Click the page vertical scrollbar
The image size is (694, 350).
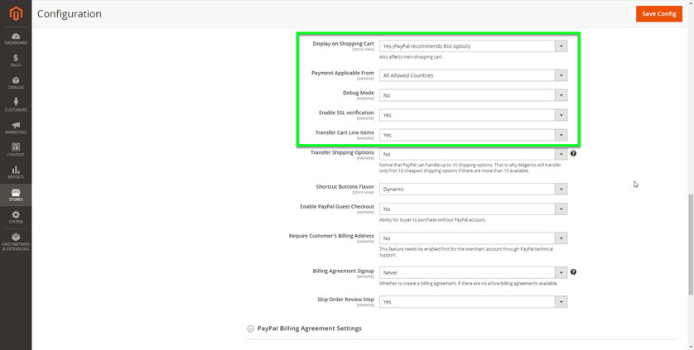tap(691, 244)
